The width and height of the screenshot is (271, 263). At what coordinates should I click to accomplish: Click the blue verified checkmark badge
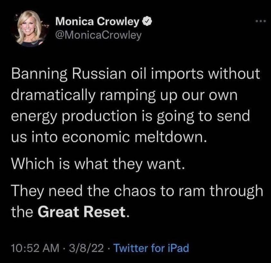(145, 22)
